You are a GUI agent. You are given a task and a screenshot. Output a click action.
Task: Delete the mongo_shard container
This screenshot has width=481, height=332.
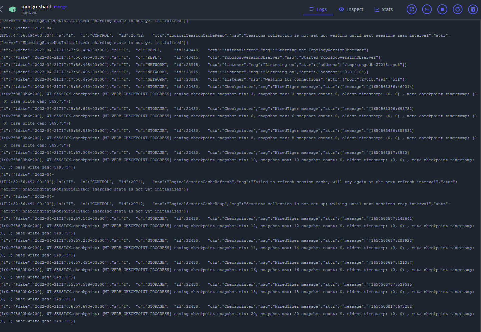coord(473,9)
